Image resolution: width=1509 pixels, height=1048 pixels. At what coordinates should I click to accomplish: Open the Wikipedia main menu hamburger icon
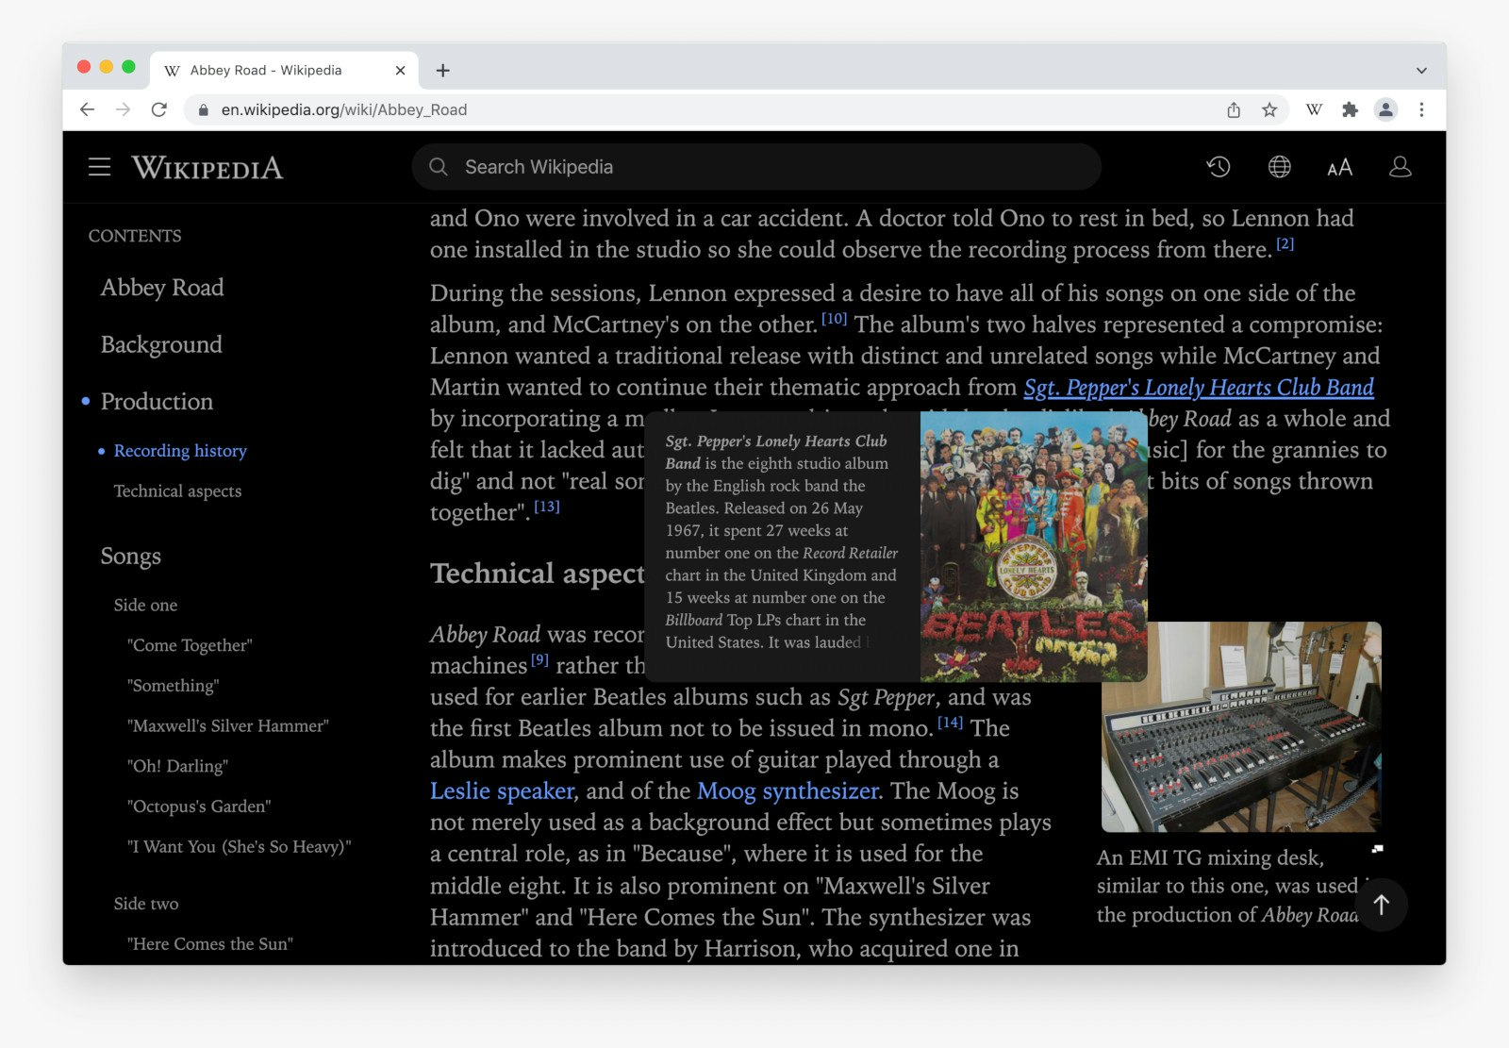[99, 167]
